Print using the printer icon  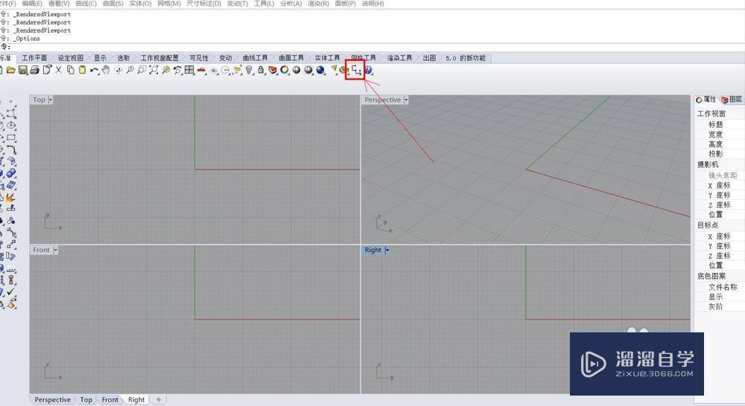tap(34, 70)
